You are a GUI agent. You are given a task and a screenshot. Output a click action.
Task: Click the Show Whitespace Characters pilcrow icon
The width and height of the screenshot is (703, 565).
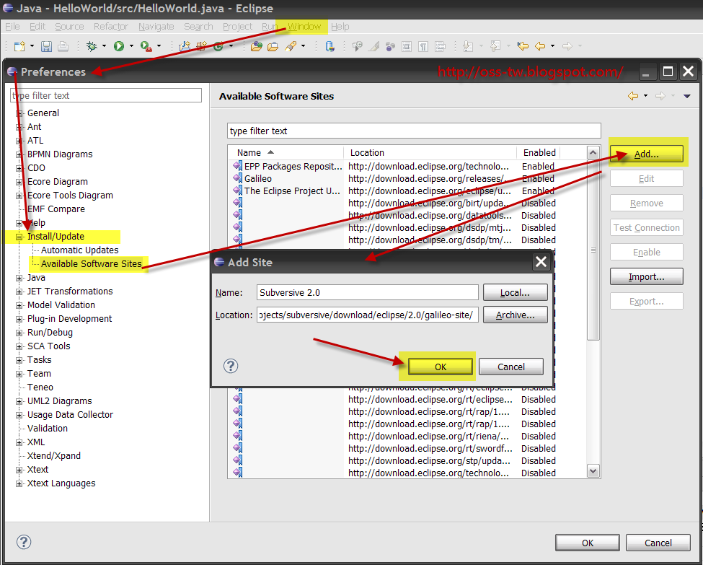423,46
